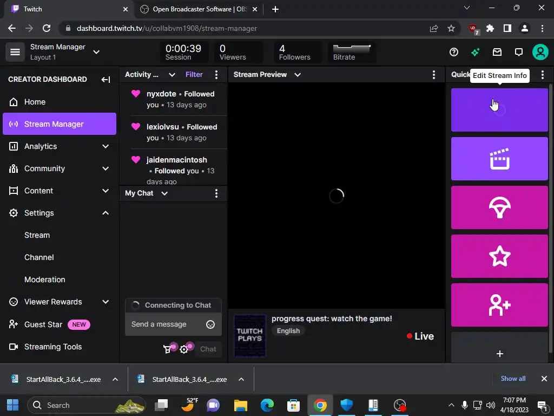Open My Chat panel three-dot menu

coord(216,193)
